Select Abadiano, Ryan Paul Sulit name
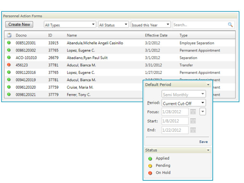Screen dimensions: 244x183 point(87,58)
